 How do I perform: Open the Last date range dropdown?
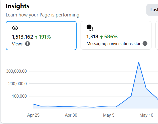click(x=152, y=10)
